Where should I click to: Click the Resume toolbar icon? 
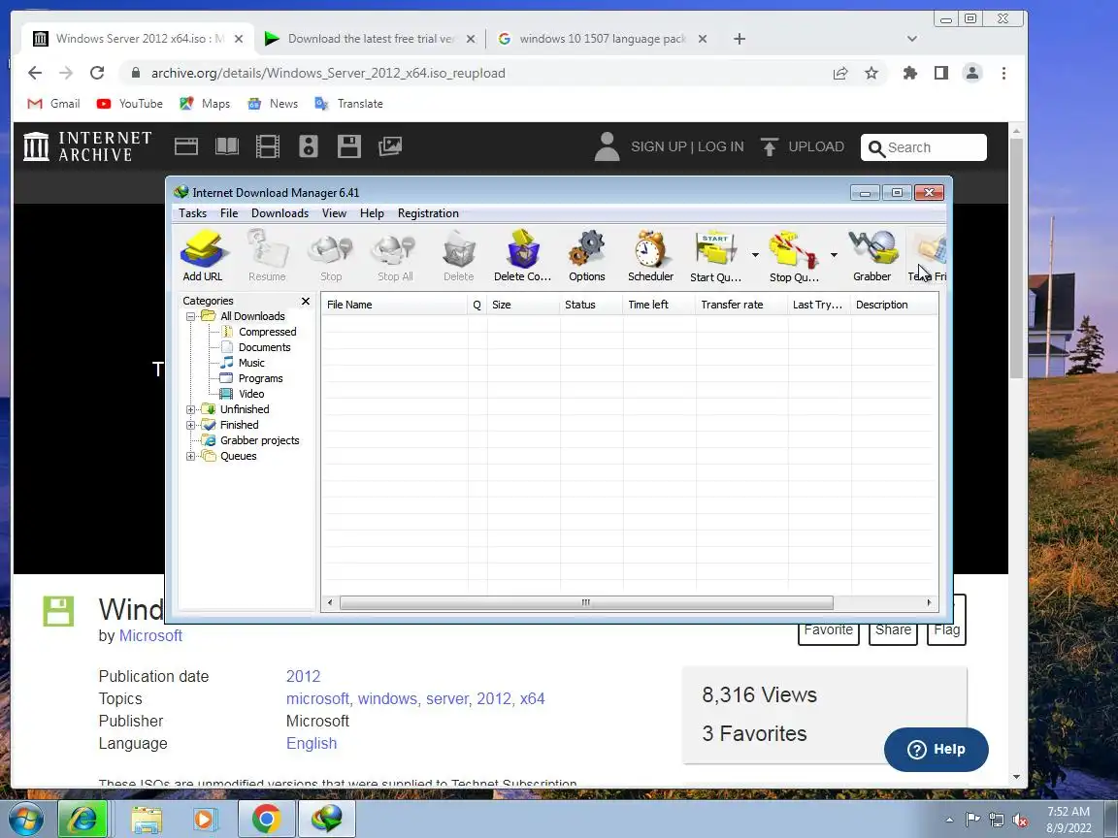[x=268, y=255]
